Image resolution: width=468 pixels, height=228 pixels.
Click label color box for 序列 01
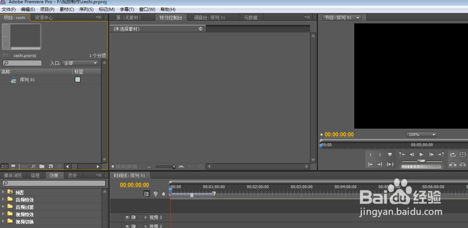pos(78,79)
